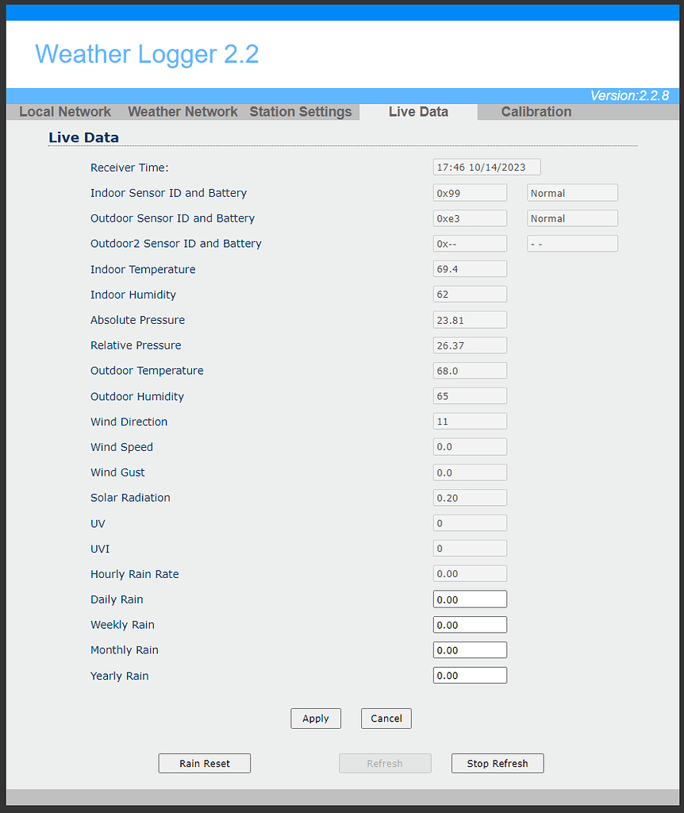
Task: Select the Station Settings tab
Action: 300,111
